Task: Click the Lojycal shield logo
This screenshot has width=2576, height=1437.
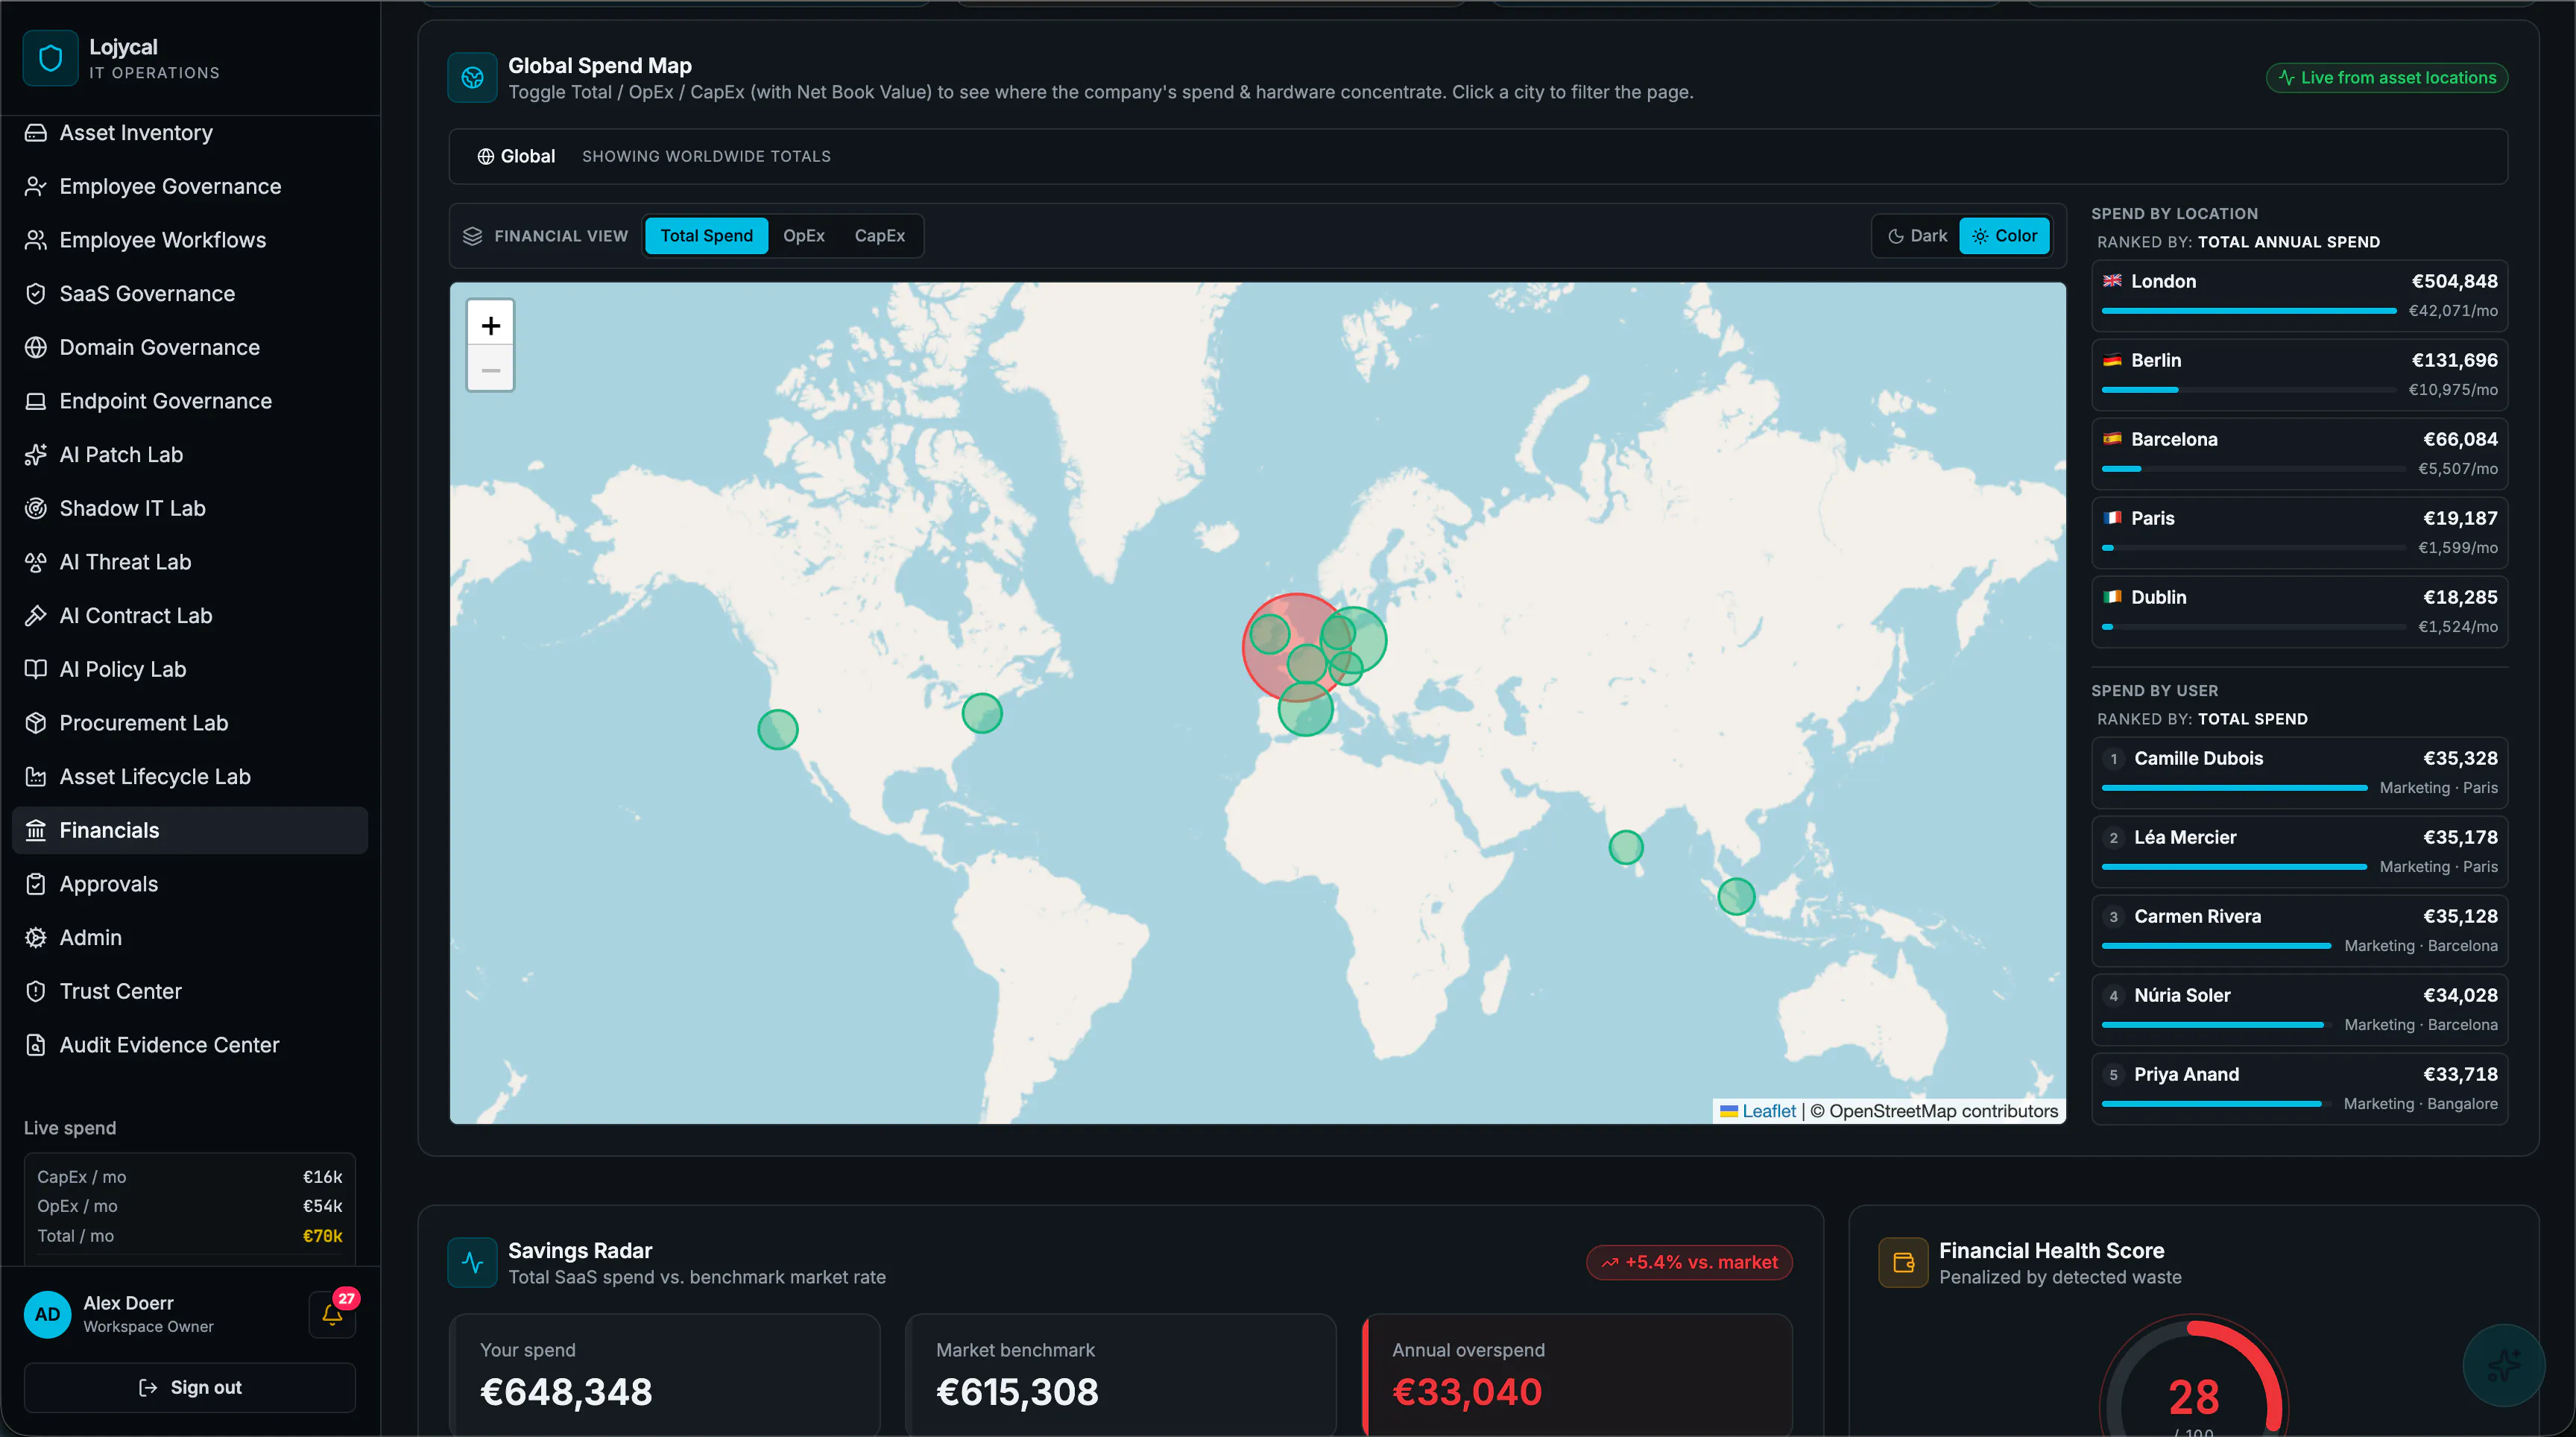Action: [50, 58]
